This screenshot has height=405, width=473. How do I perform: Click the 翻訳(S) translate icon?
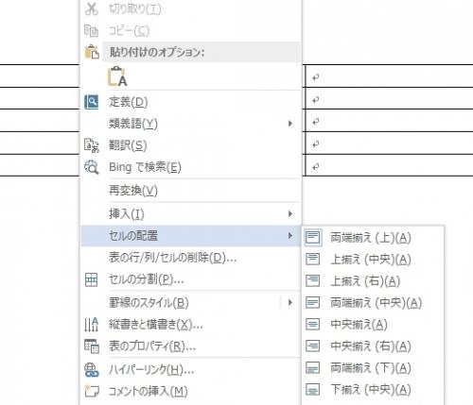[x=92, y=145]
